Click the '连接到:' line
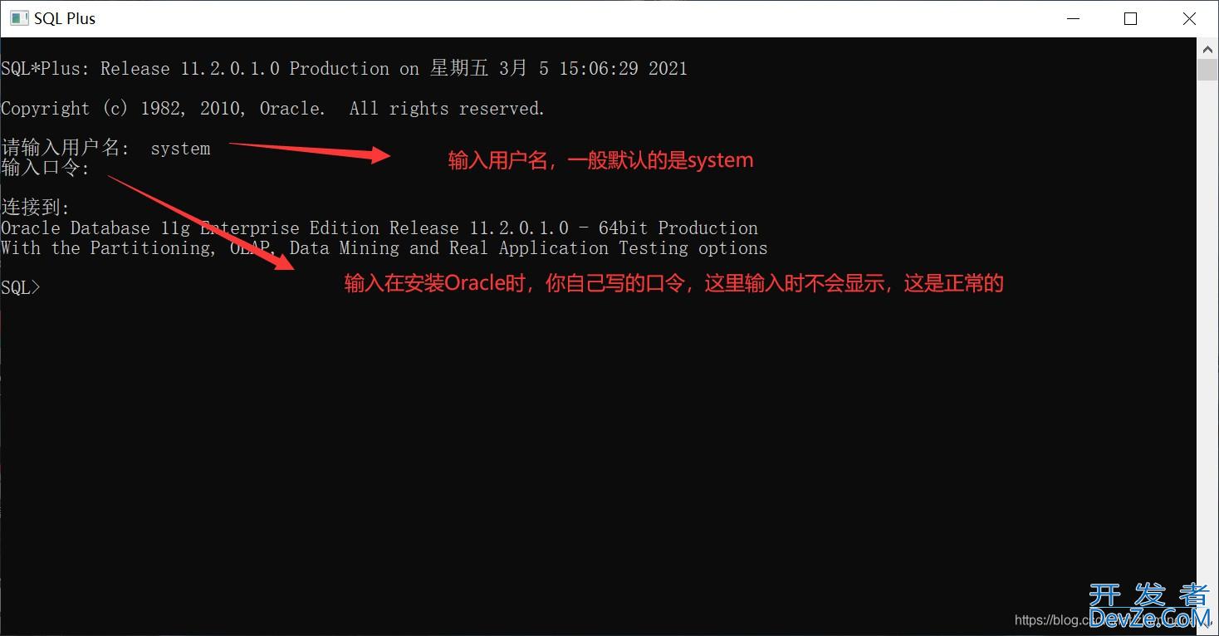Screen dimensions: 1219x636 click(x=36, y=208)
